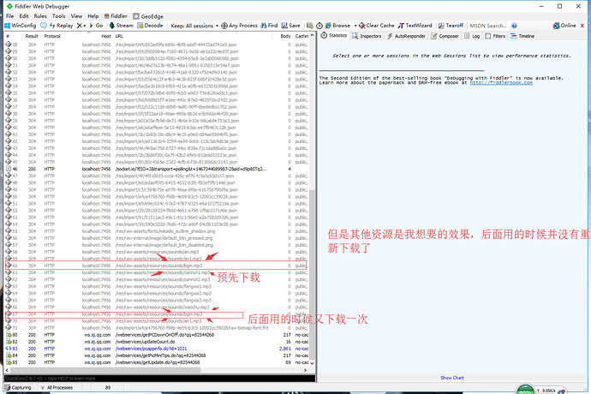Open the GeoEdge menu item
This screenshot has height=394, width=591.
[148, 16]
